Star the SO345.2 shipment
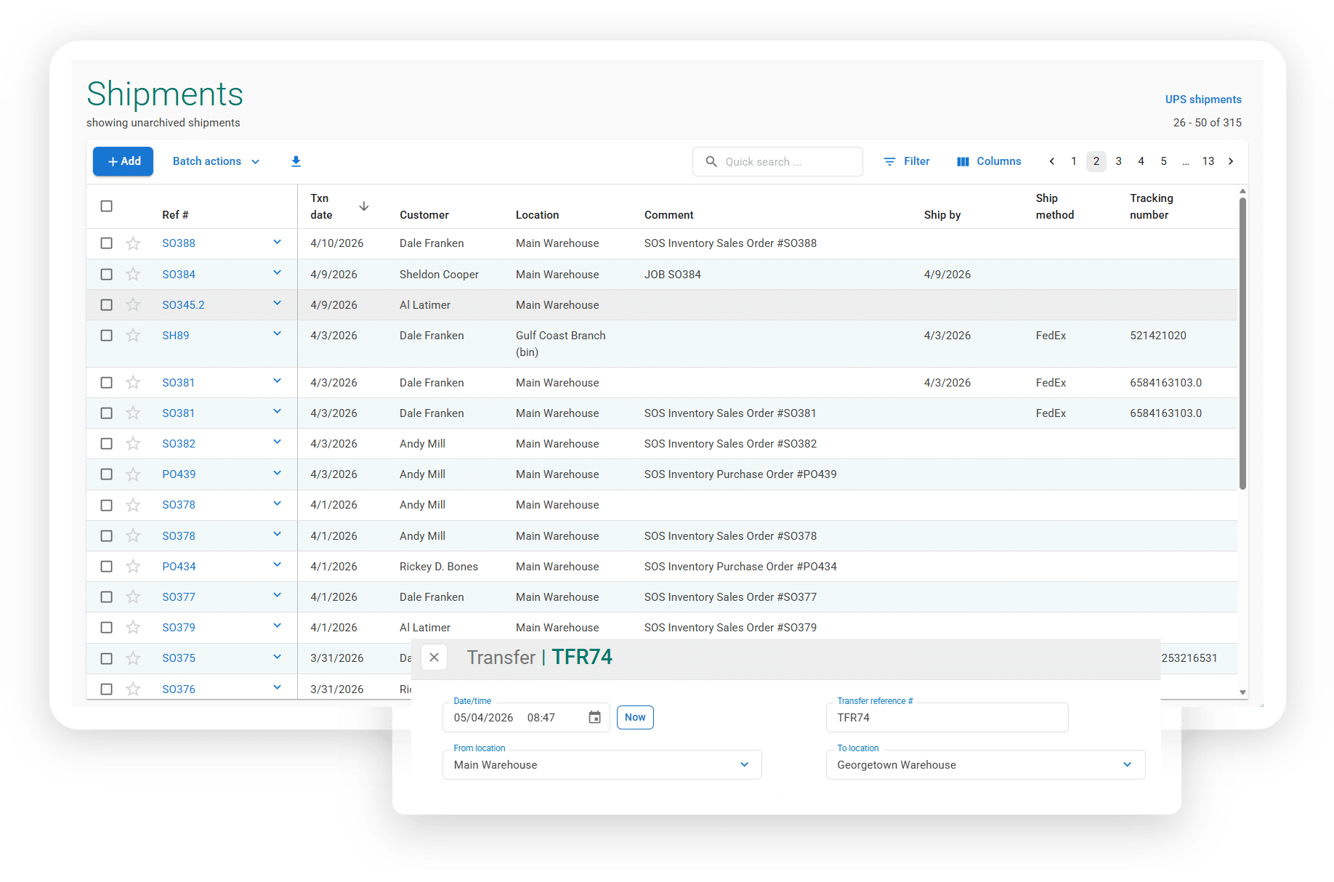This screenshot has width=1334, height=882. coord(133,305)
